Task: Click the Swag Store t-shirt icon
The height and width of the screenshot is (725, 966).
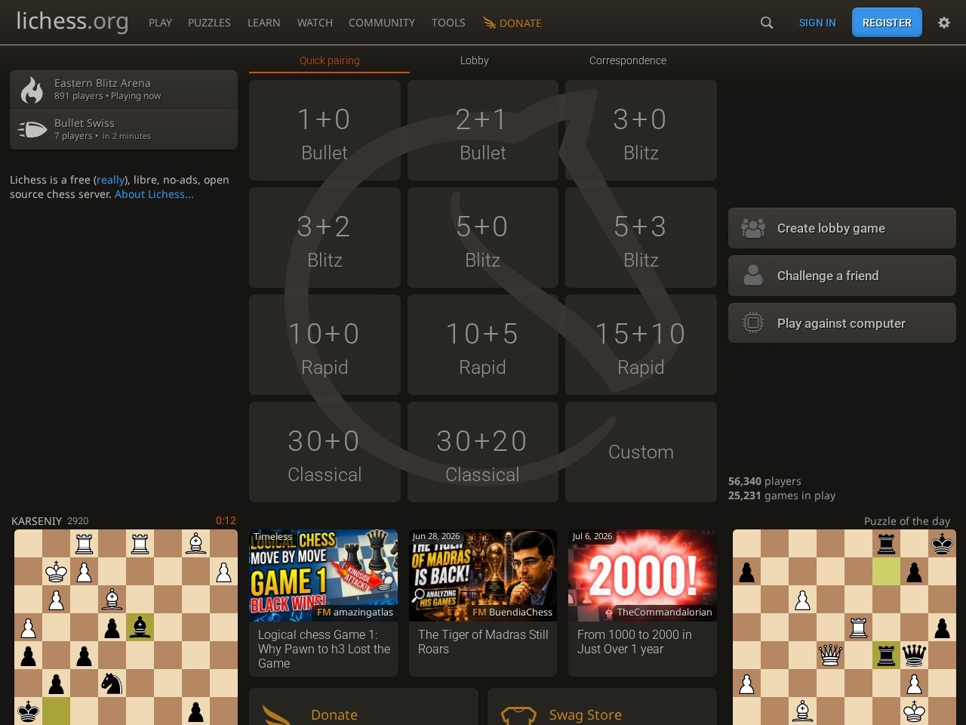Action: tap(518, 715)
